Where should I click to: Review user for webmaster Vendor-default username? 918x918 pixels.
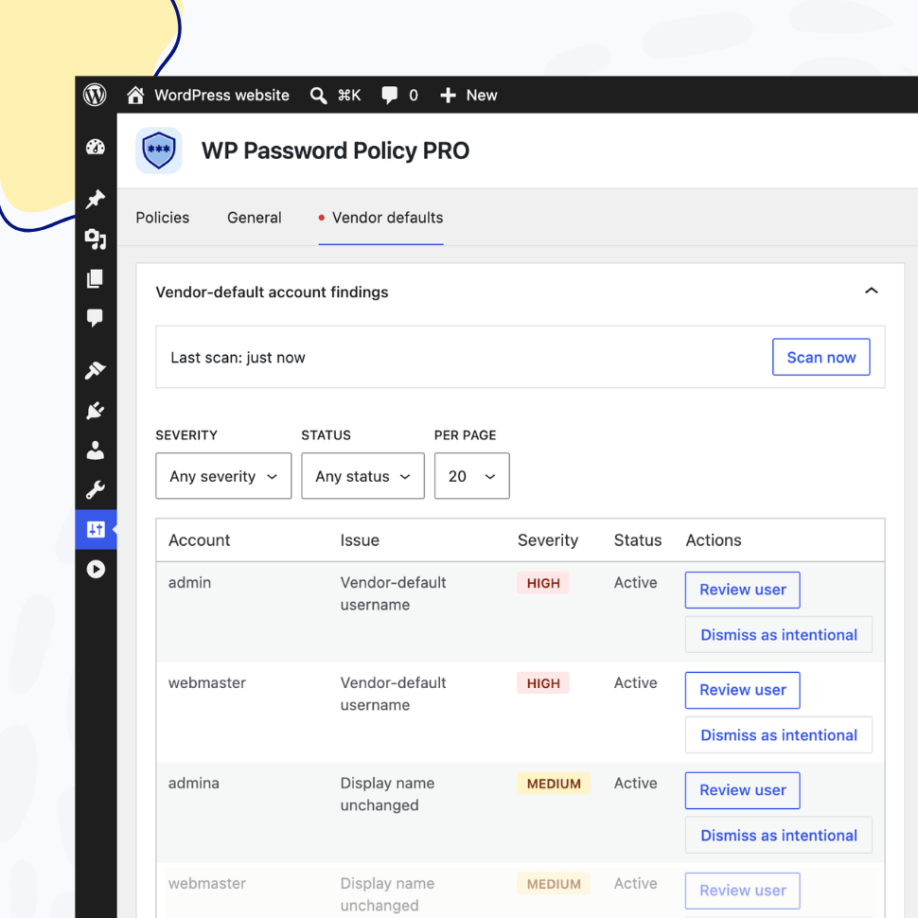tap(742, 690)
